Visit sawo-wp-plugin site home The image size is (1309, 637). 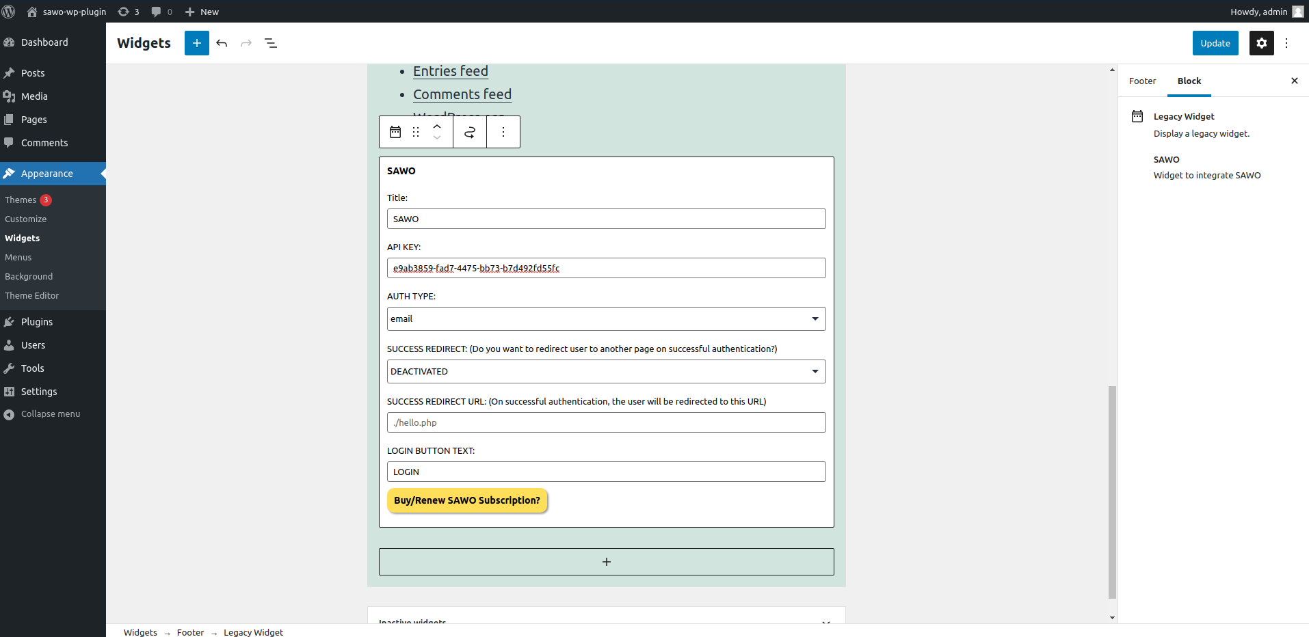pyautogui.click(x=66, y=12)
